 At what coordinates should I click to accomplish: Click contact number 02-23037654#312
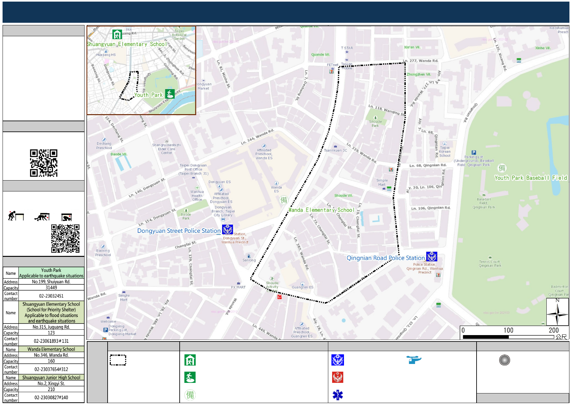51,369
